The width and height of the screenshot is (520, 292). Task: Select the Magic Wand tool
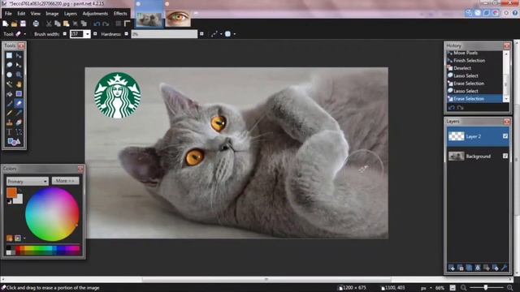pos(9,84)
